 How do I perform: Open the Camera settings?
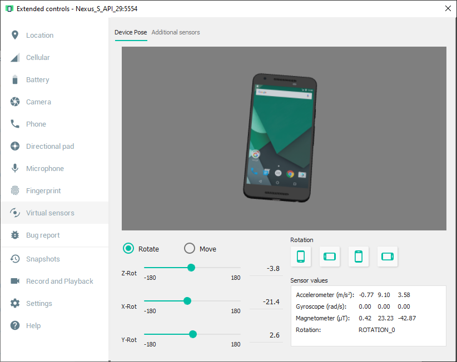coord(38,102)
